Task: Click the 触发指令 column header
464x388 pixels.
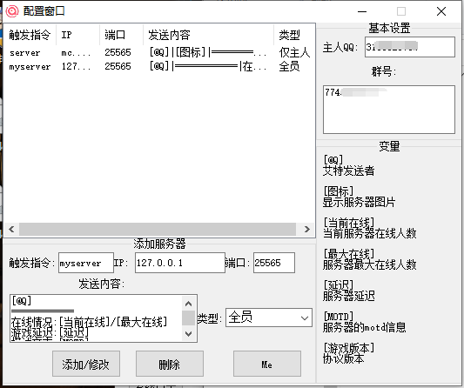Action: click(30, 35)
